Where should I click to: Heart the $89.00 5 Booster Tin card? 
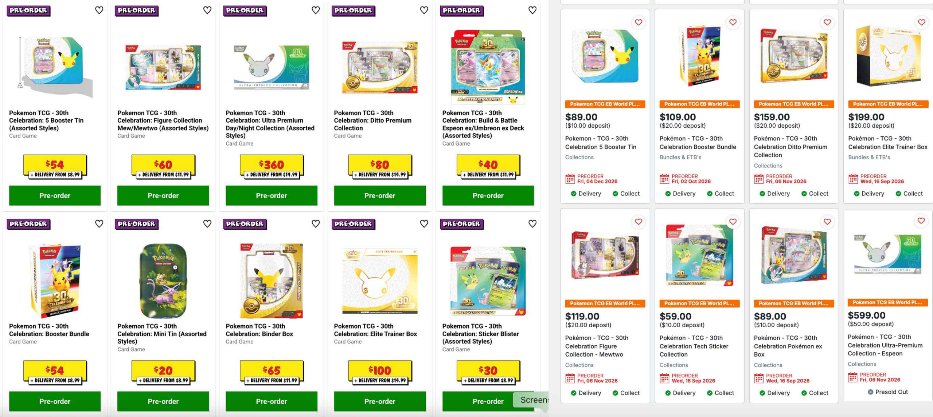point(639,22)
